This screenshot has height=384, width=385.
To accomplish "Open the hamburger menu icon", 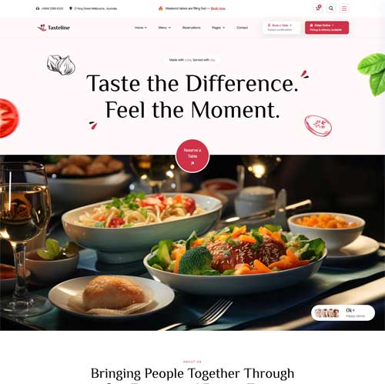I will (344, 8).
